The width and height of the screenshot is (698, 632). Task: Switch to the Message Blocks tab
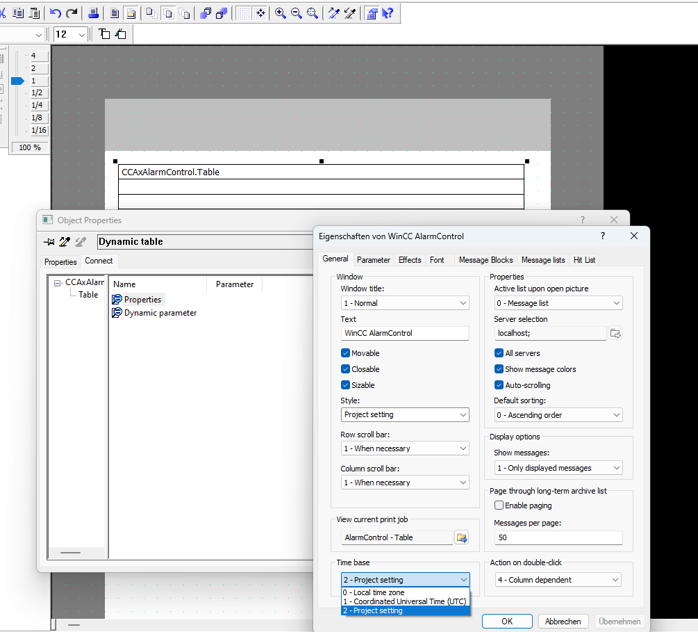[485, 260]
